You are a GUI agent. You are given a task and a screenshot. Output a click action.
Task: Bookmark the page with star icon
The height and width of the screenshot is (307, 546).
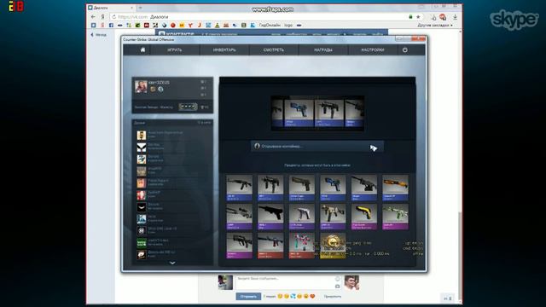tap(418, 17)
